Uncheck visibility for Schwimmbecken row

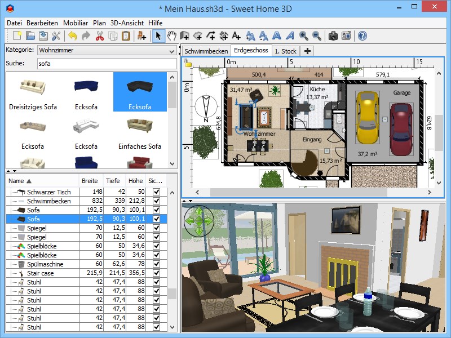(156, 201)
